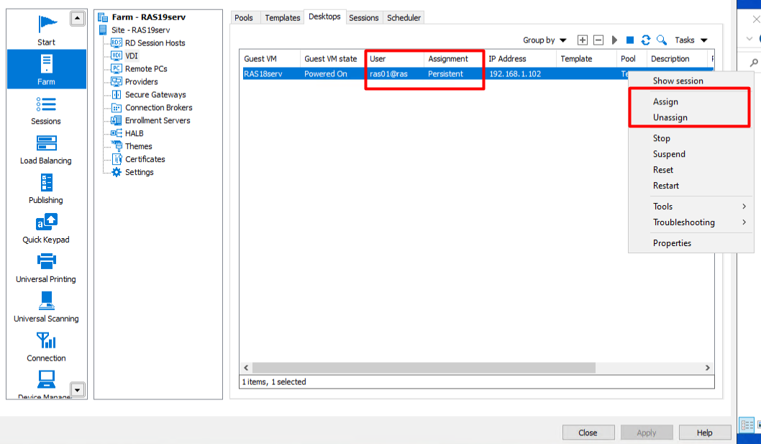This screenshot has width=761, height=444.
Task: Click the play arrow toolbar icon
Action: (x=614, y=40)
